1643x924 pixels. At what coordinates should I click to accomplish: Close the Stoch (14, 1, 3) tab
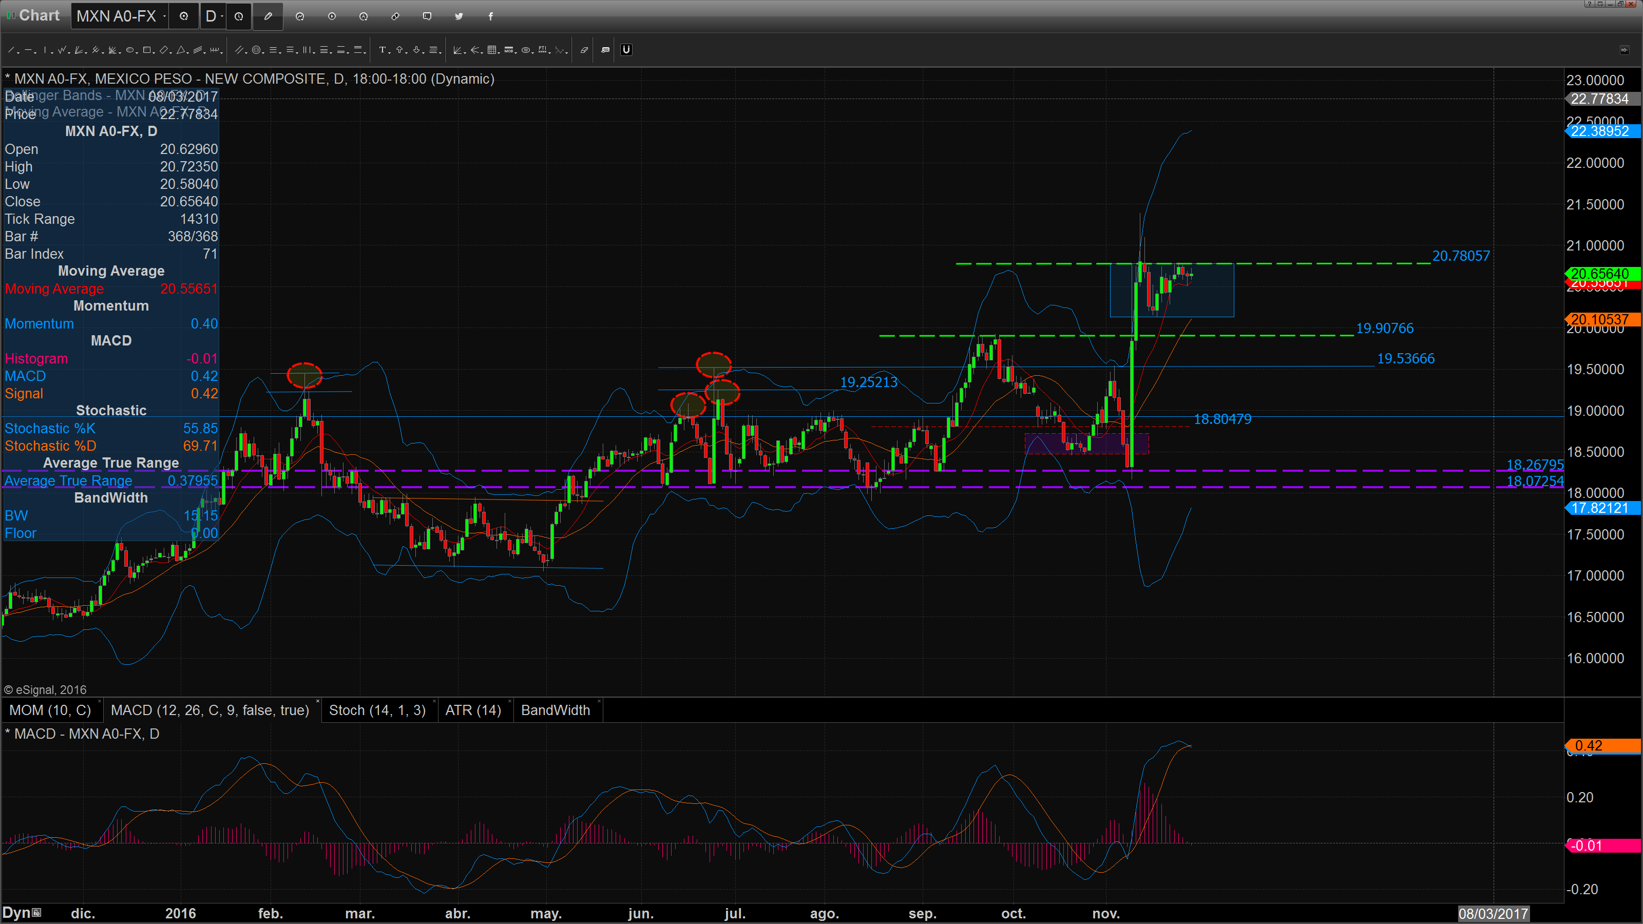coord(434,702)
